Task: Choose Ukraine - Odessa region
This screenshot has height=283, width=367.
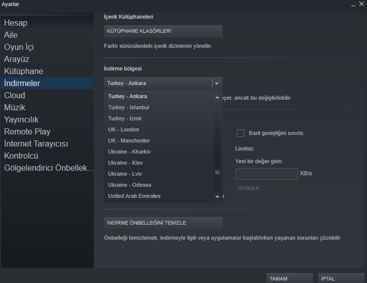Action: [159, 185]
